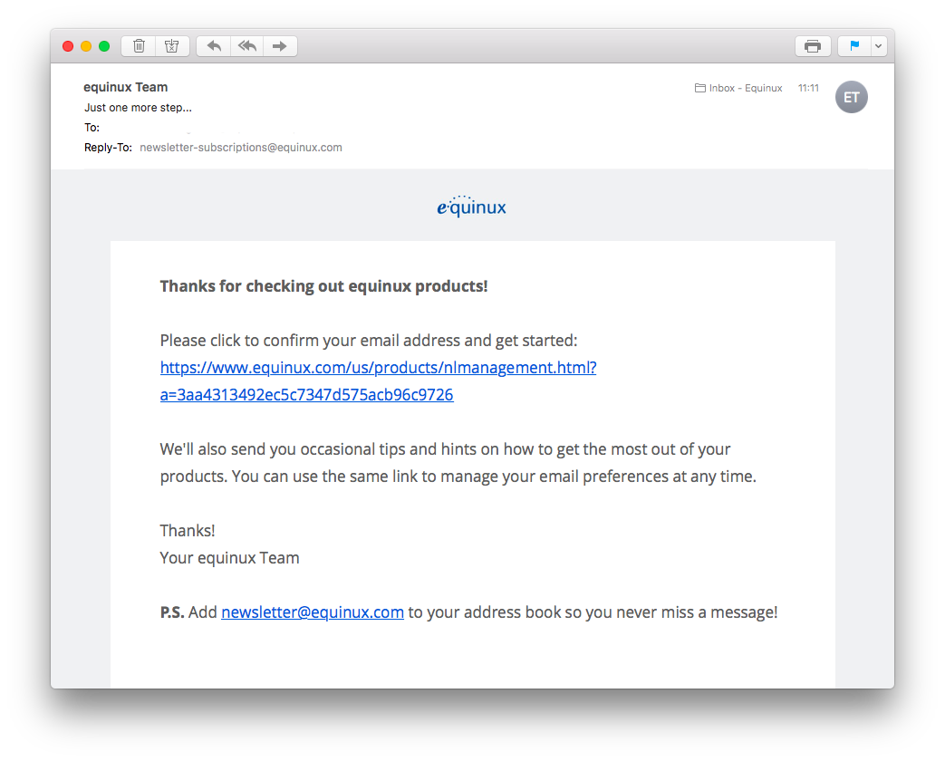Close the message window red button
The image size is (945, 761).
pos(68,46)
